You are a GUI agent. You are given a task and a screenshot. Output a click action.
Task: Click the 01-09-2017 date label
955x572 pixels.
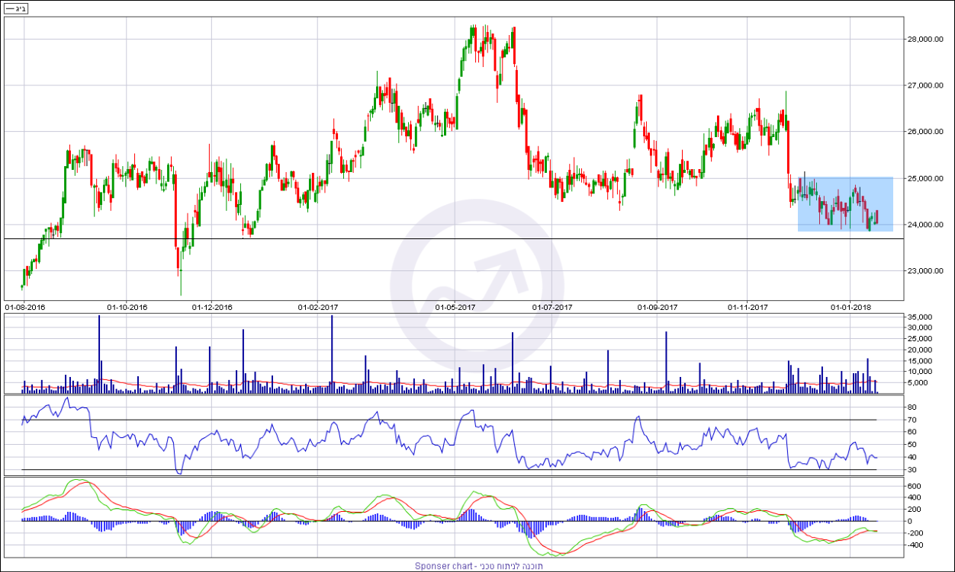(x=658, y=307)
